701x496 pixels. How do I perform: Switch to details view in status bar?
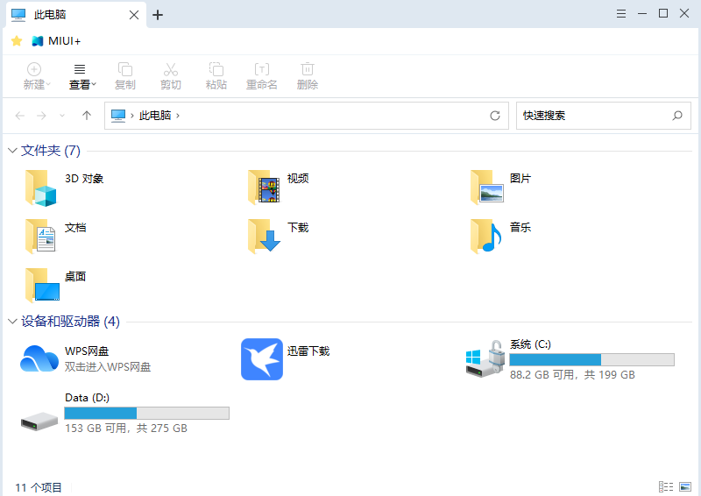(666, 486)
